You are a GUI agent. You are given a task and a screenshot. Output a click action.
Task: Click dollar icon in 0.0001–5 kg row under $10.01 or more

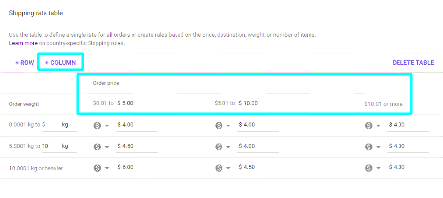click(x=369, y=126)
